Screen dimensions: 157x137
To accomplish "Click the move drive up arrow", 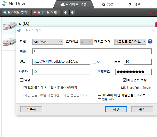I will tap(65, 12).
